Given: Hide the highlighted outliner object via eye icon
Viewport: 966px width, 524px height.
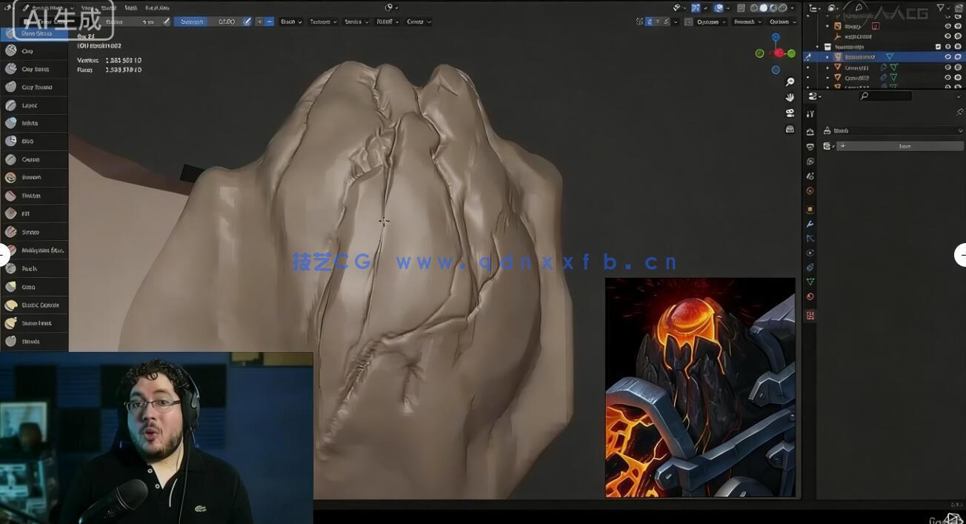Looking at the screenshot, I should click(x=947, y=56).
